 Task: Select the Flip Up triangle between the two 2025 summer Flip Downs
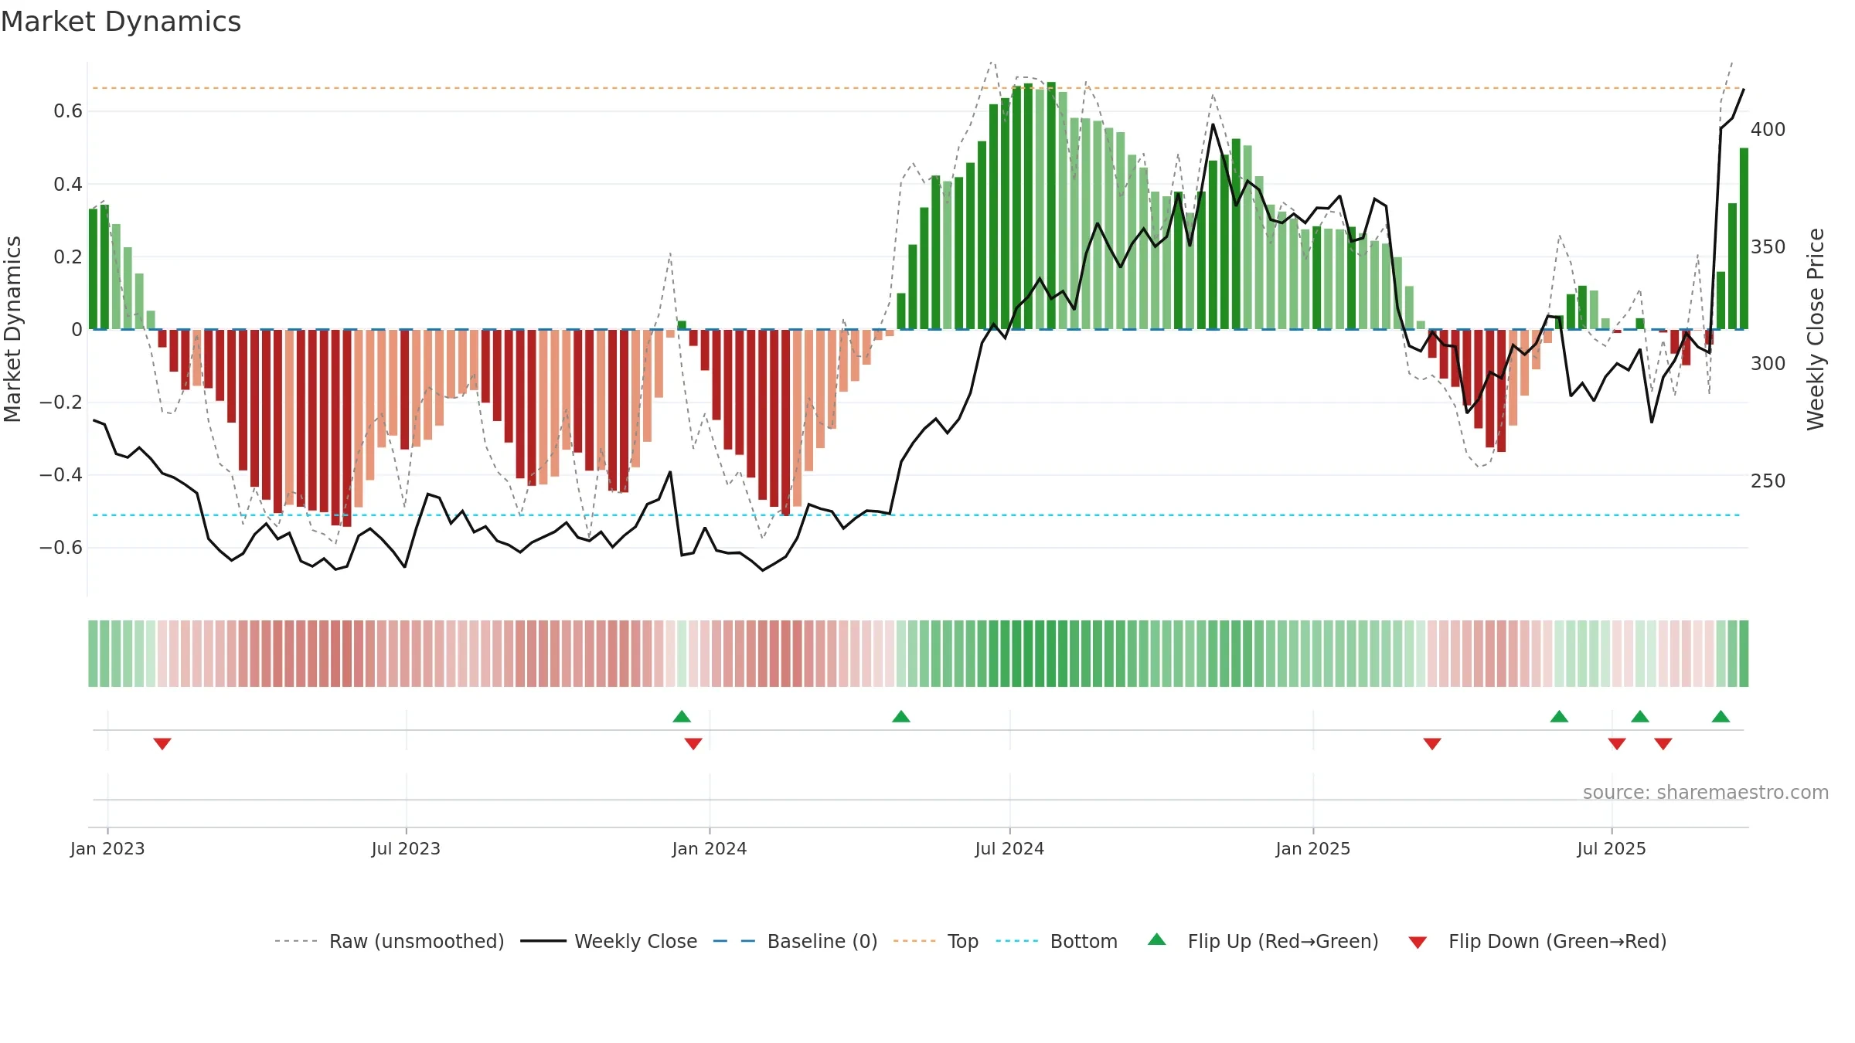click(x=1640, y=716)
